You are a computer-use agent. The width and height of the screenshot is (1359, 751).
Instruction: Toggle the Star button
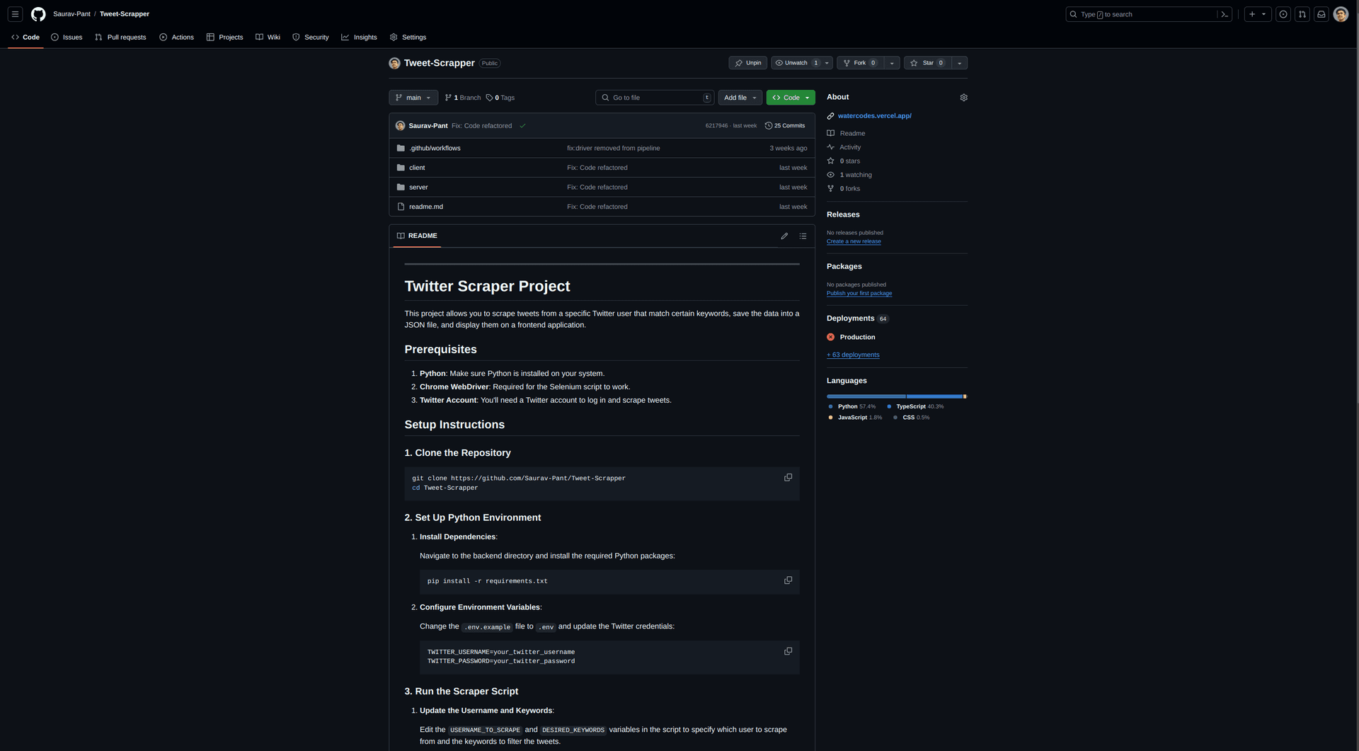coord(927,63)
